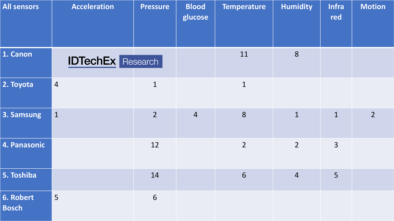This screenshot has width=394, height=221.
Task: Select the Canon row label
Action: tap(17, 54)
